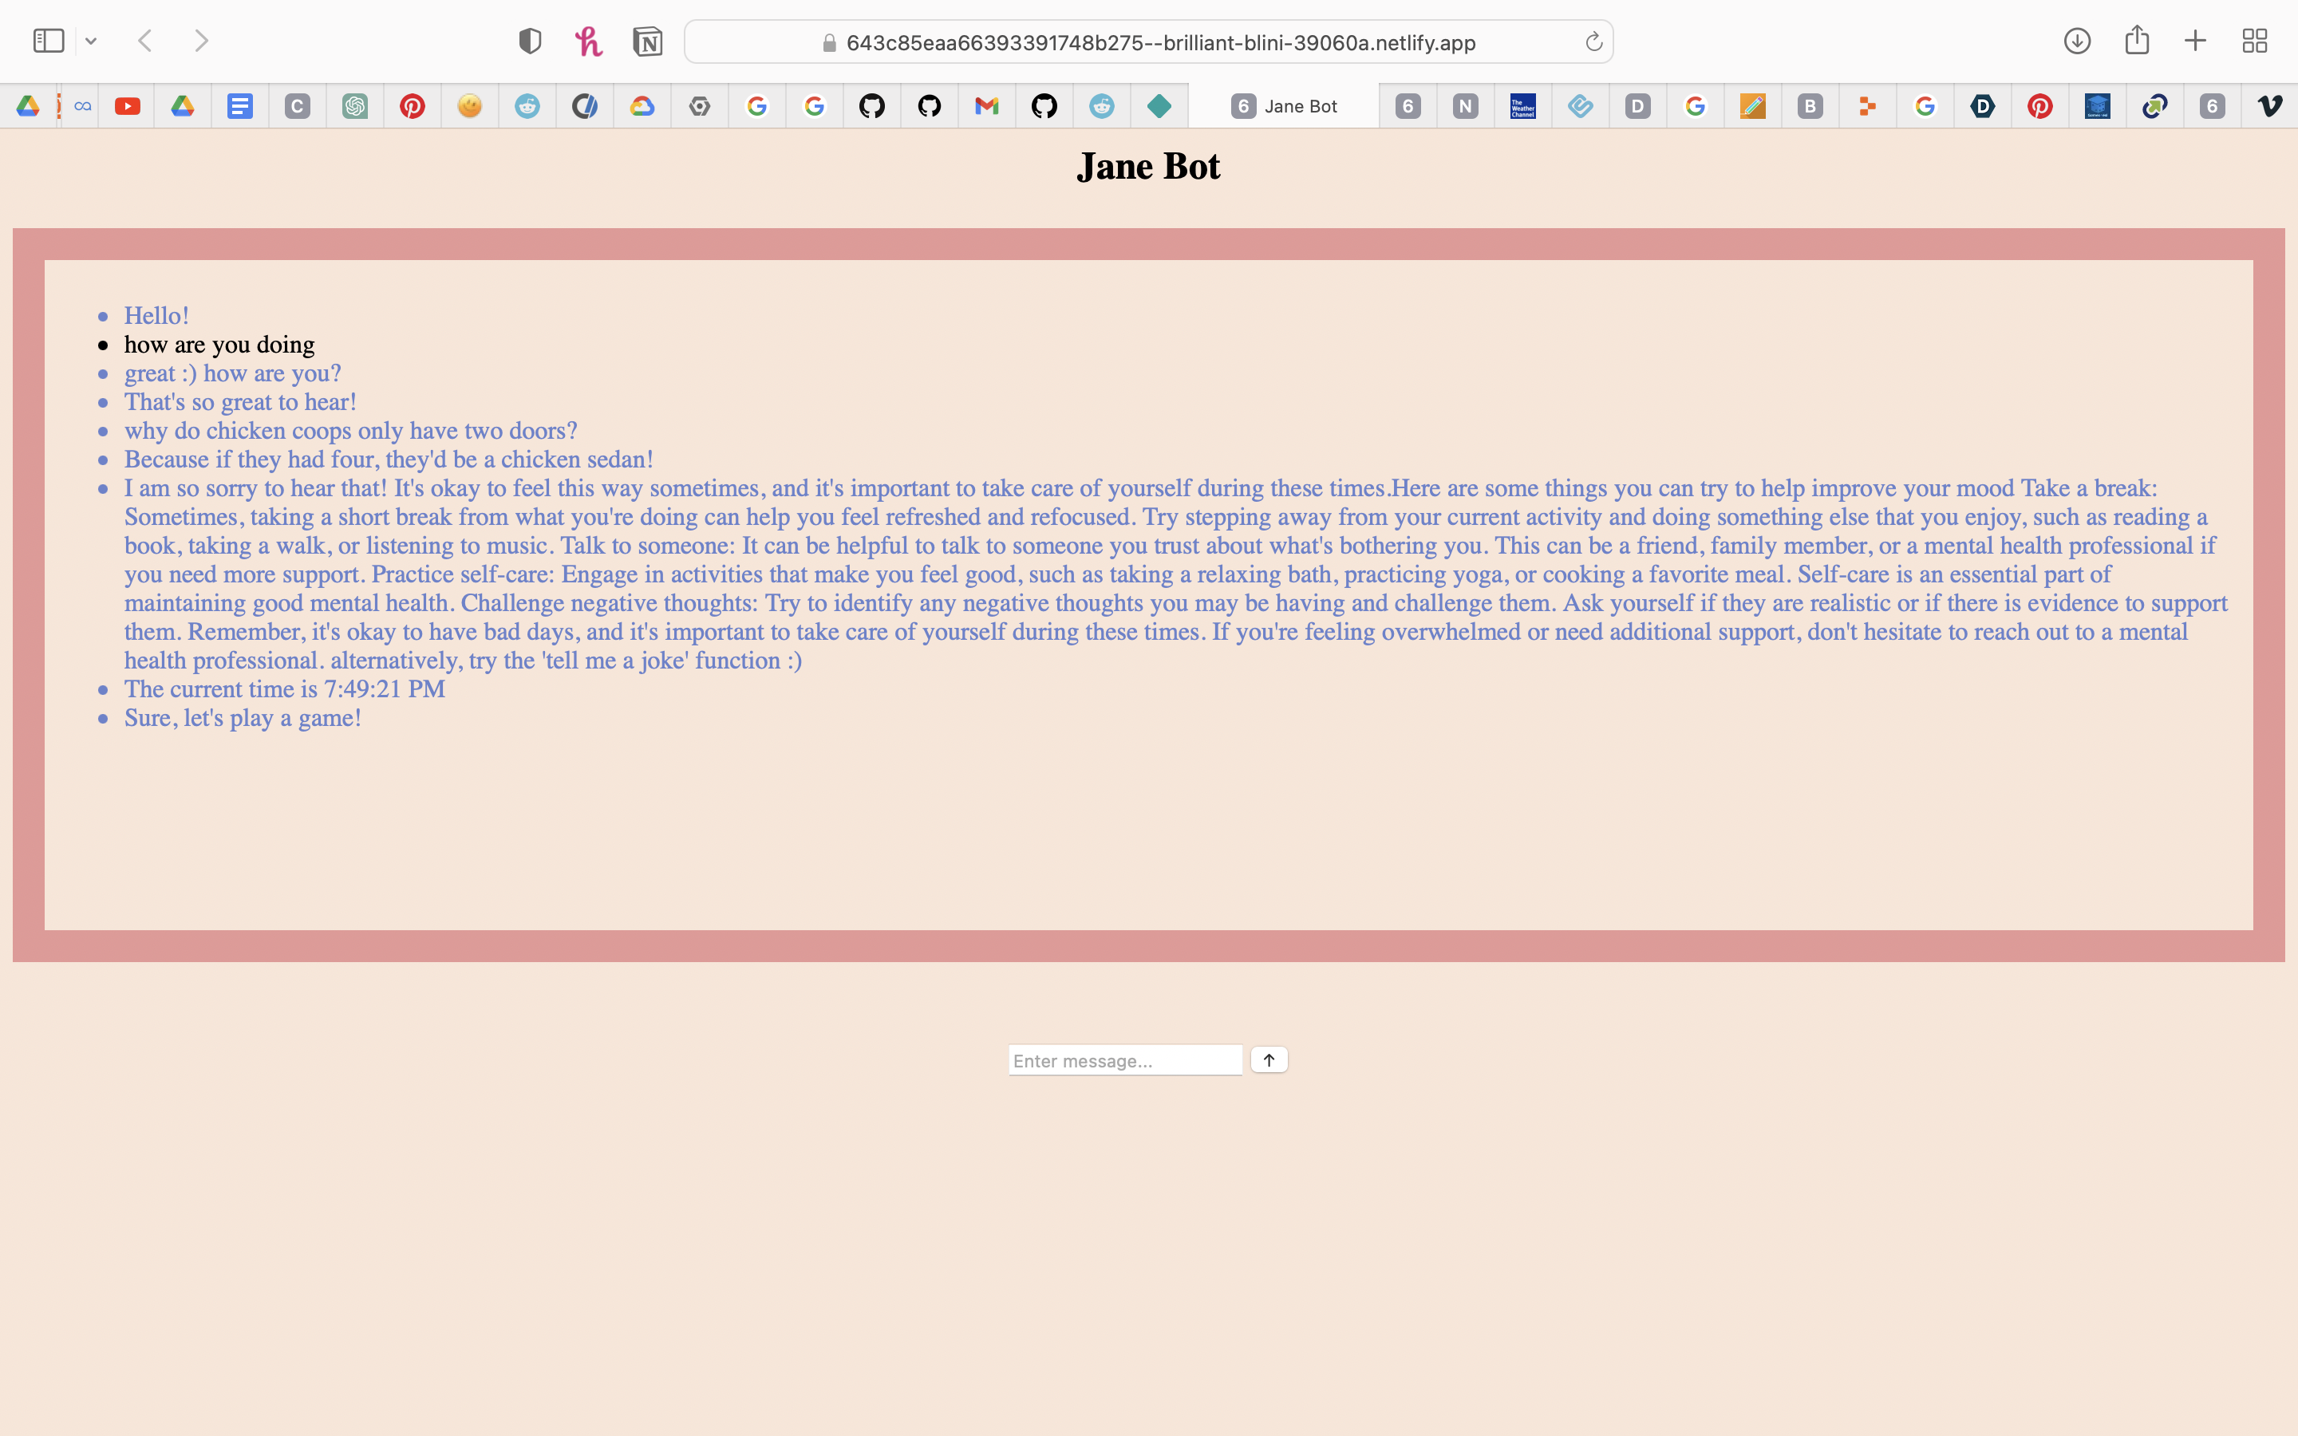Open the Honey extension icon
Screen dimensions: 2298x1436
click(588, 41)
